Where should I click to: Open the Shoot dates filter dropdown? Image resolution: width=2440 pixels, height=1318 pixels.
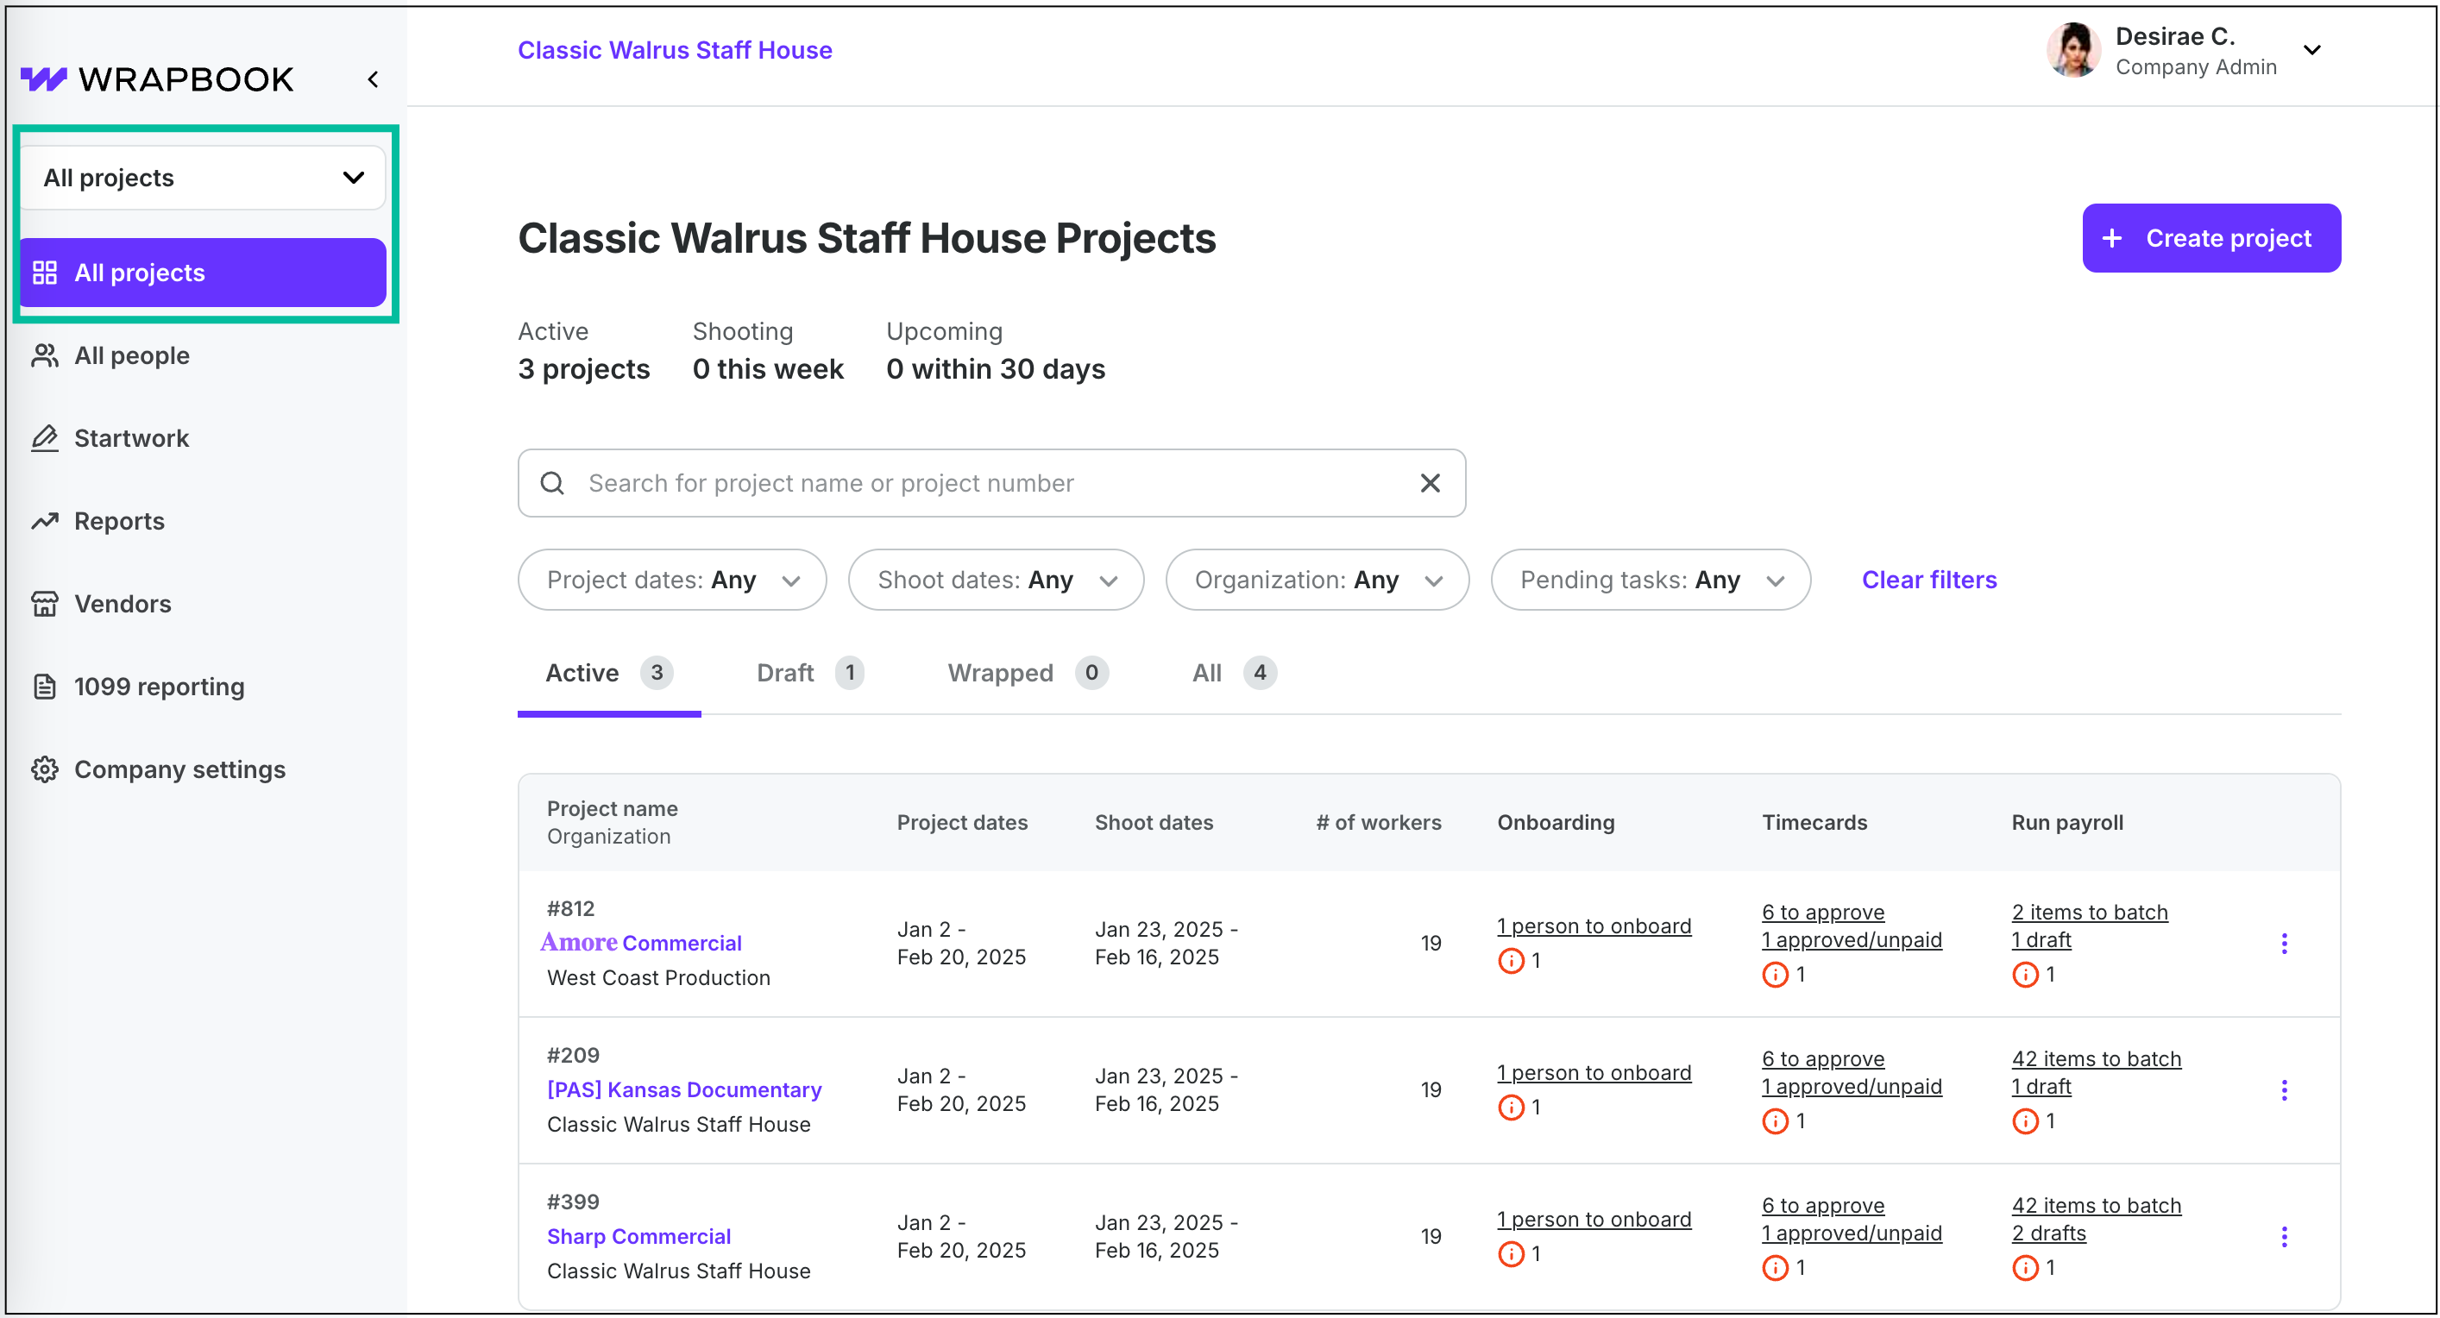click(996, 581)
